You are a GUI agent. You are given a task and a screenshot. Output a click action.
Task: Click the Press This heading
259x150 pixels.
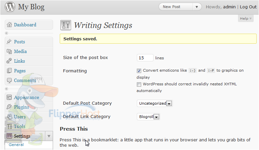coord(74,129)
